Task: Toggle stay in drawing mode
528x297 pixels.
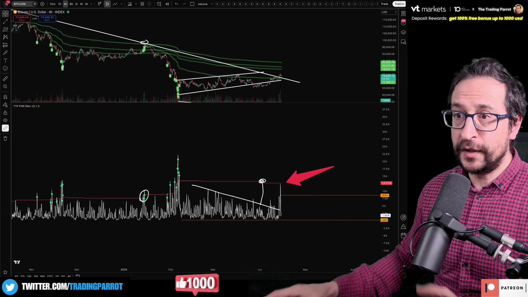Action: 5,105
